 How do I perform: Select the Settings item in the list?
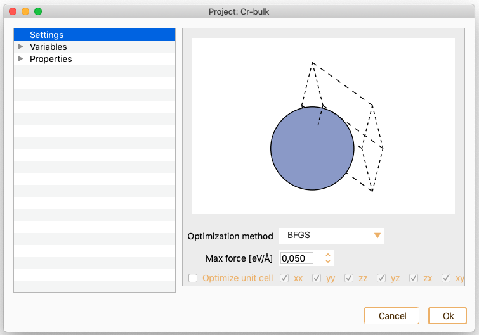(x=95, y=35)
